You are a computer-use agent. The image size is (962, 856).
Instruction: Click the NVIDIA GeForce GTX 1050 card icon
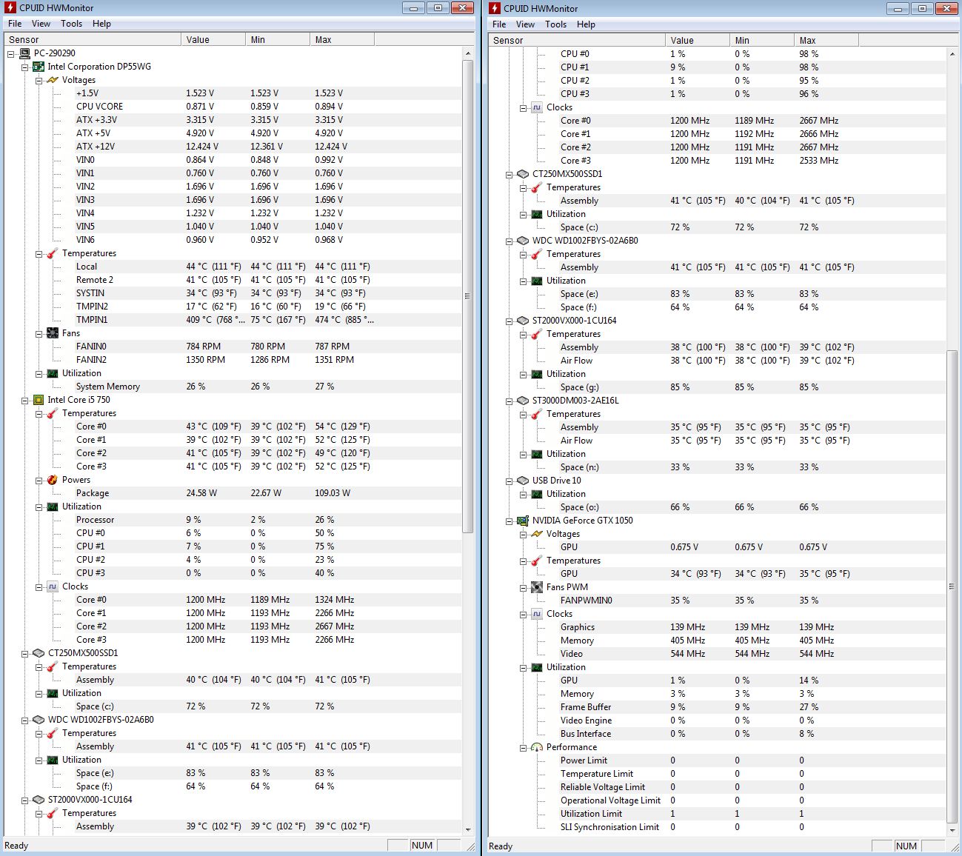click(x=523, y=521)
